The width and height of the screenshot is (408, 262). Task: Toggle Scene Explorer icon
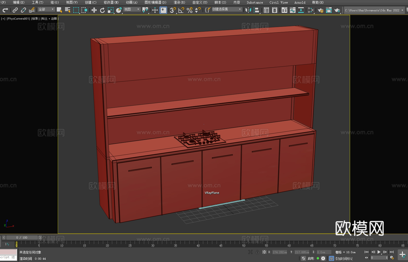click(266, 10)
